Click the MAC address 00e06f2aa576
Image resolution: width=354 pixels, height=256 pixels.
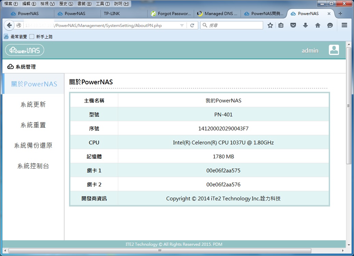(x=223, y=185)
